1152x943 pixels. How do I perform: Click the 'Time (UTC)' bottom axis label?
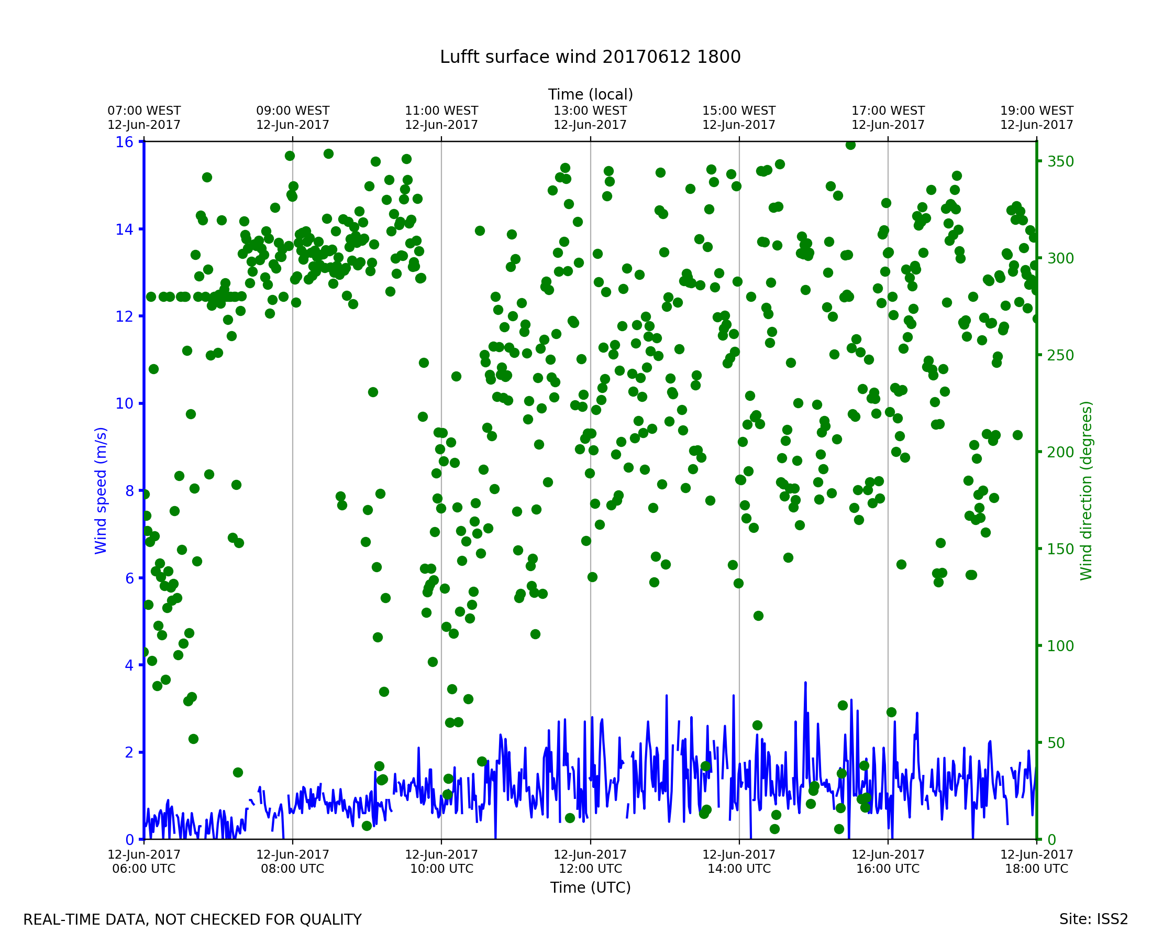pyautogui.click(x=590, y=887)
